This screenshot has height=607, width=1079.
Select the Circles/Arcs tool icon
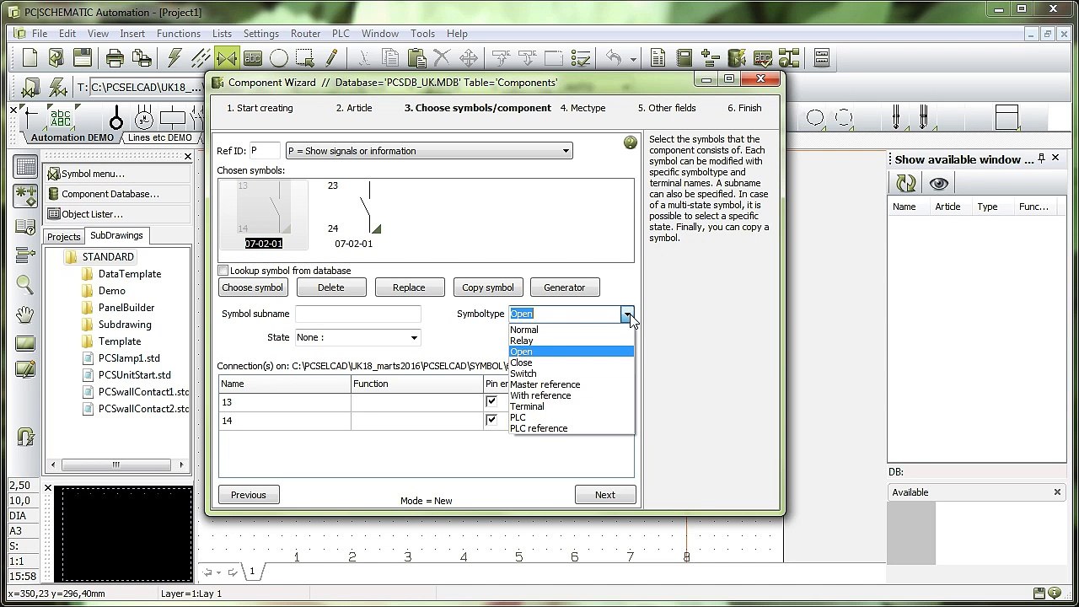point(278,58)
